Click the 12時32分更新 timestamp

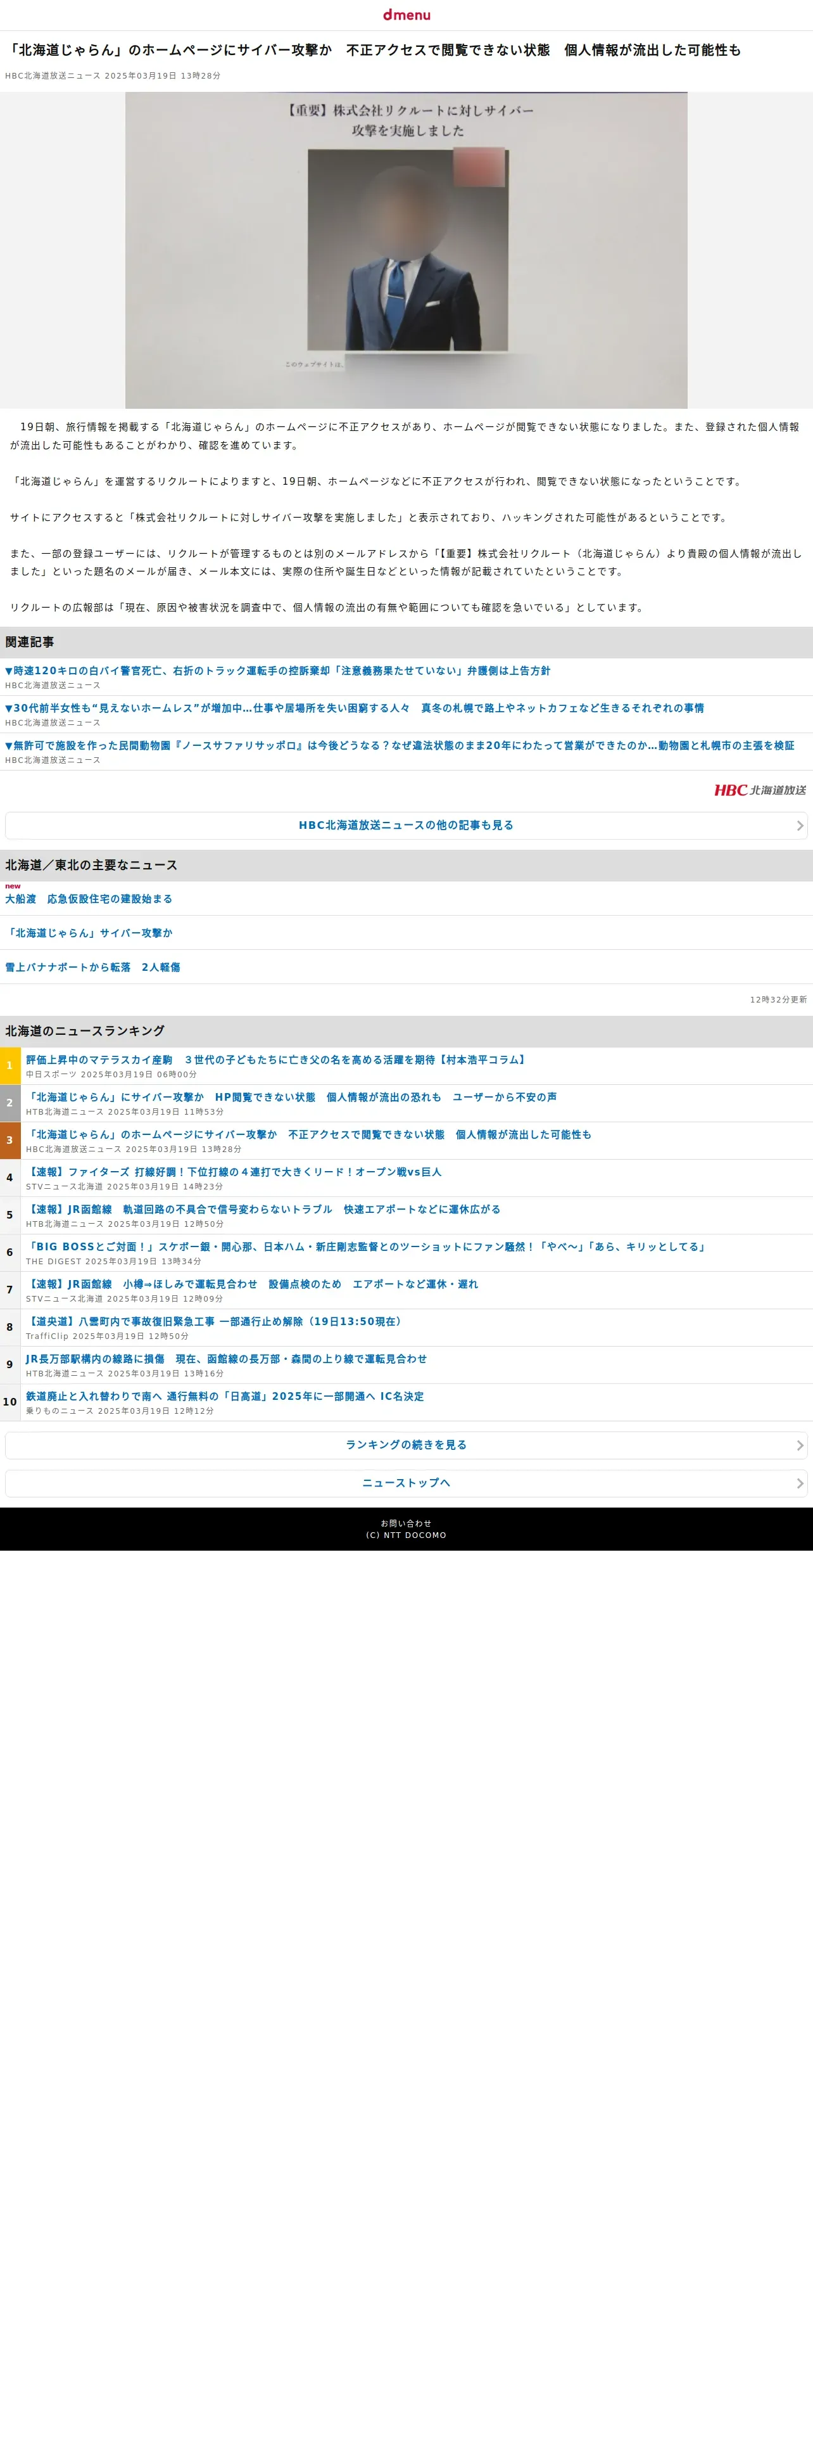click(x=778, y=1000)
